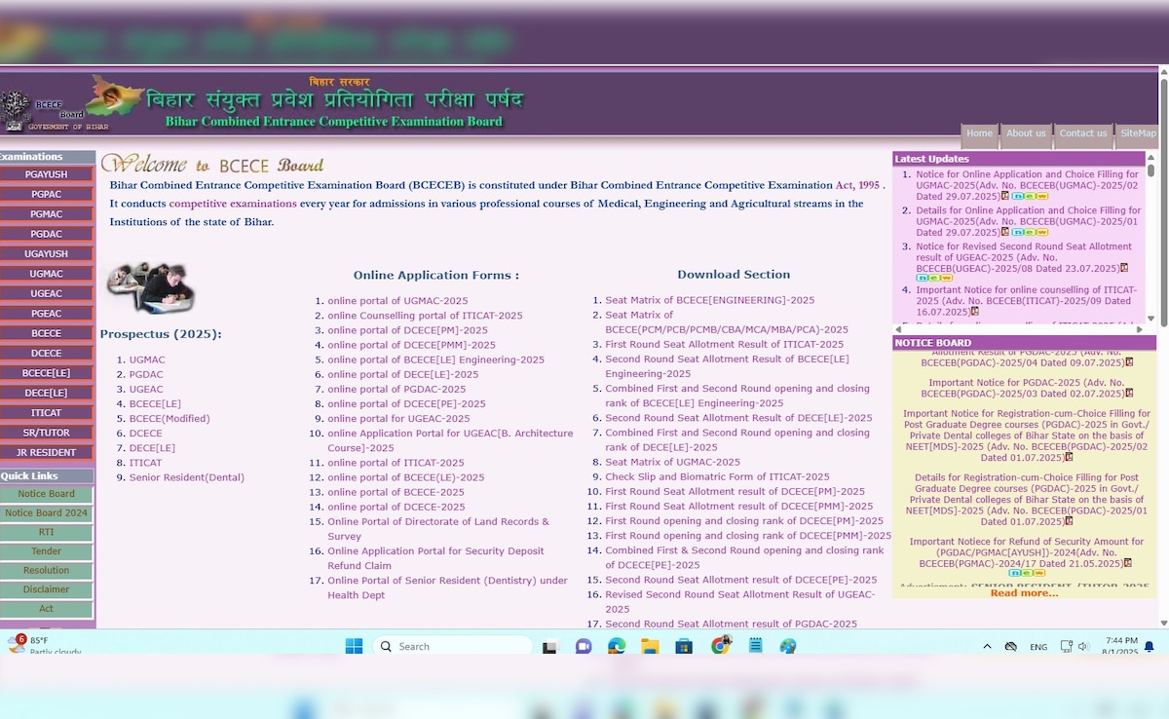Open the blue notepad app on taskbar
Image resolution: width=1169 pixels, height=719 pixels.
tap(755, 646)
